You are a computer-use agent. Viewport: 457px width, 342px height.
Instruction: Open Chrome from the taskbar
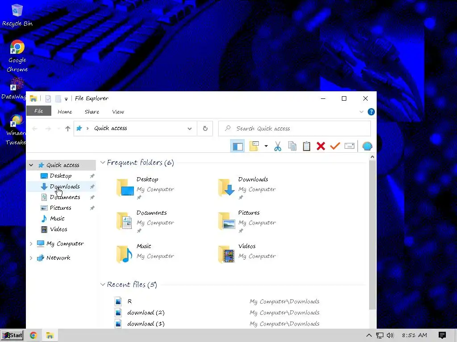[x=33, y=335]
